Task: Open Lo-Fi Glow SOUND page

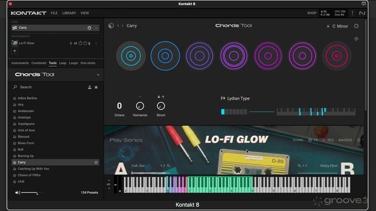Action: pyautogui.click(x=298, y=140)
